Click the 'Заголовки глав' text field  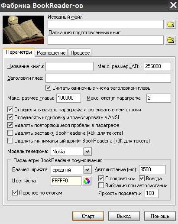pyautogui.click(x=108, y=78)
